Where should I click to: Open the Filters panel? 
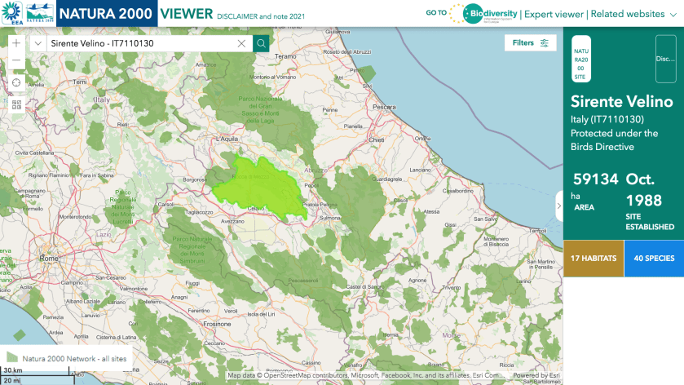coord(531,43)
